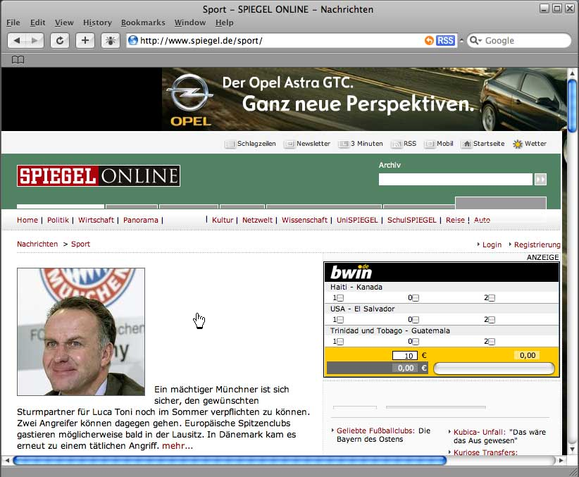Click the mehr... article link

pos(178,446)
